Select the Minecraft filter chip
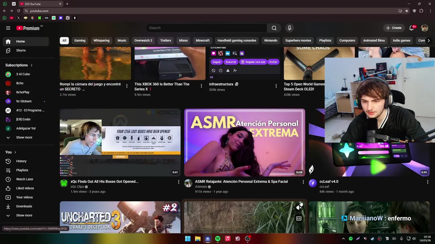435x244 pixels. (203, 40)
